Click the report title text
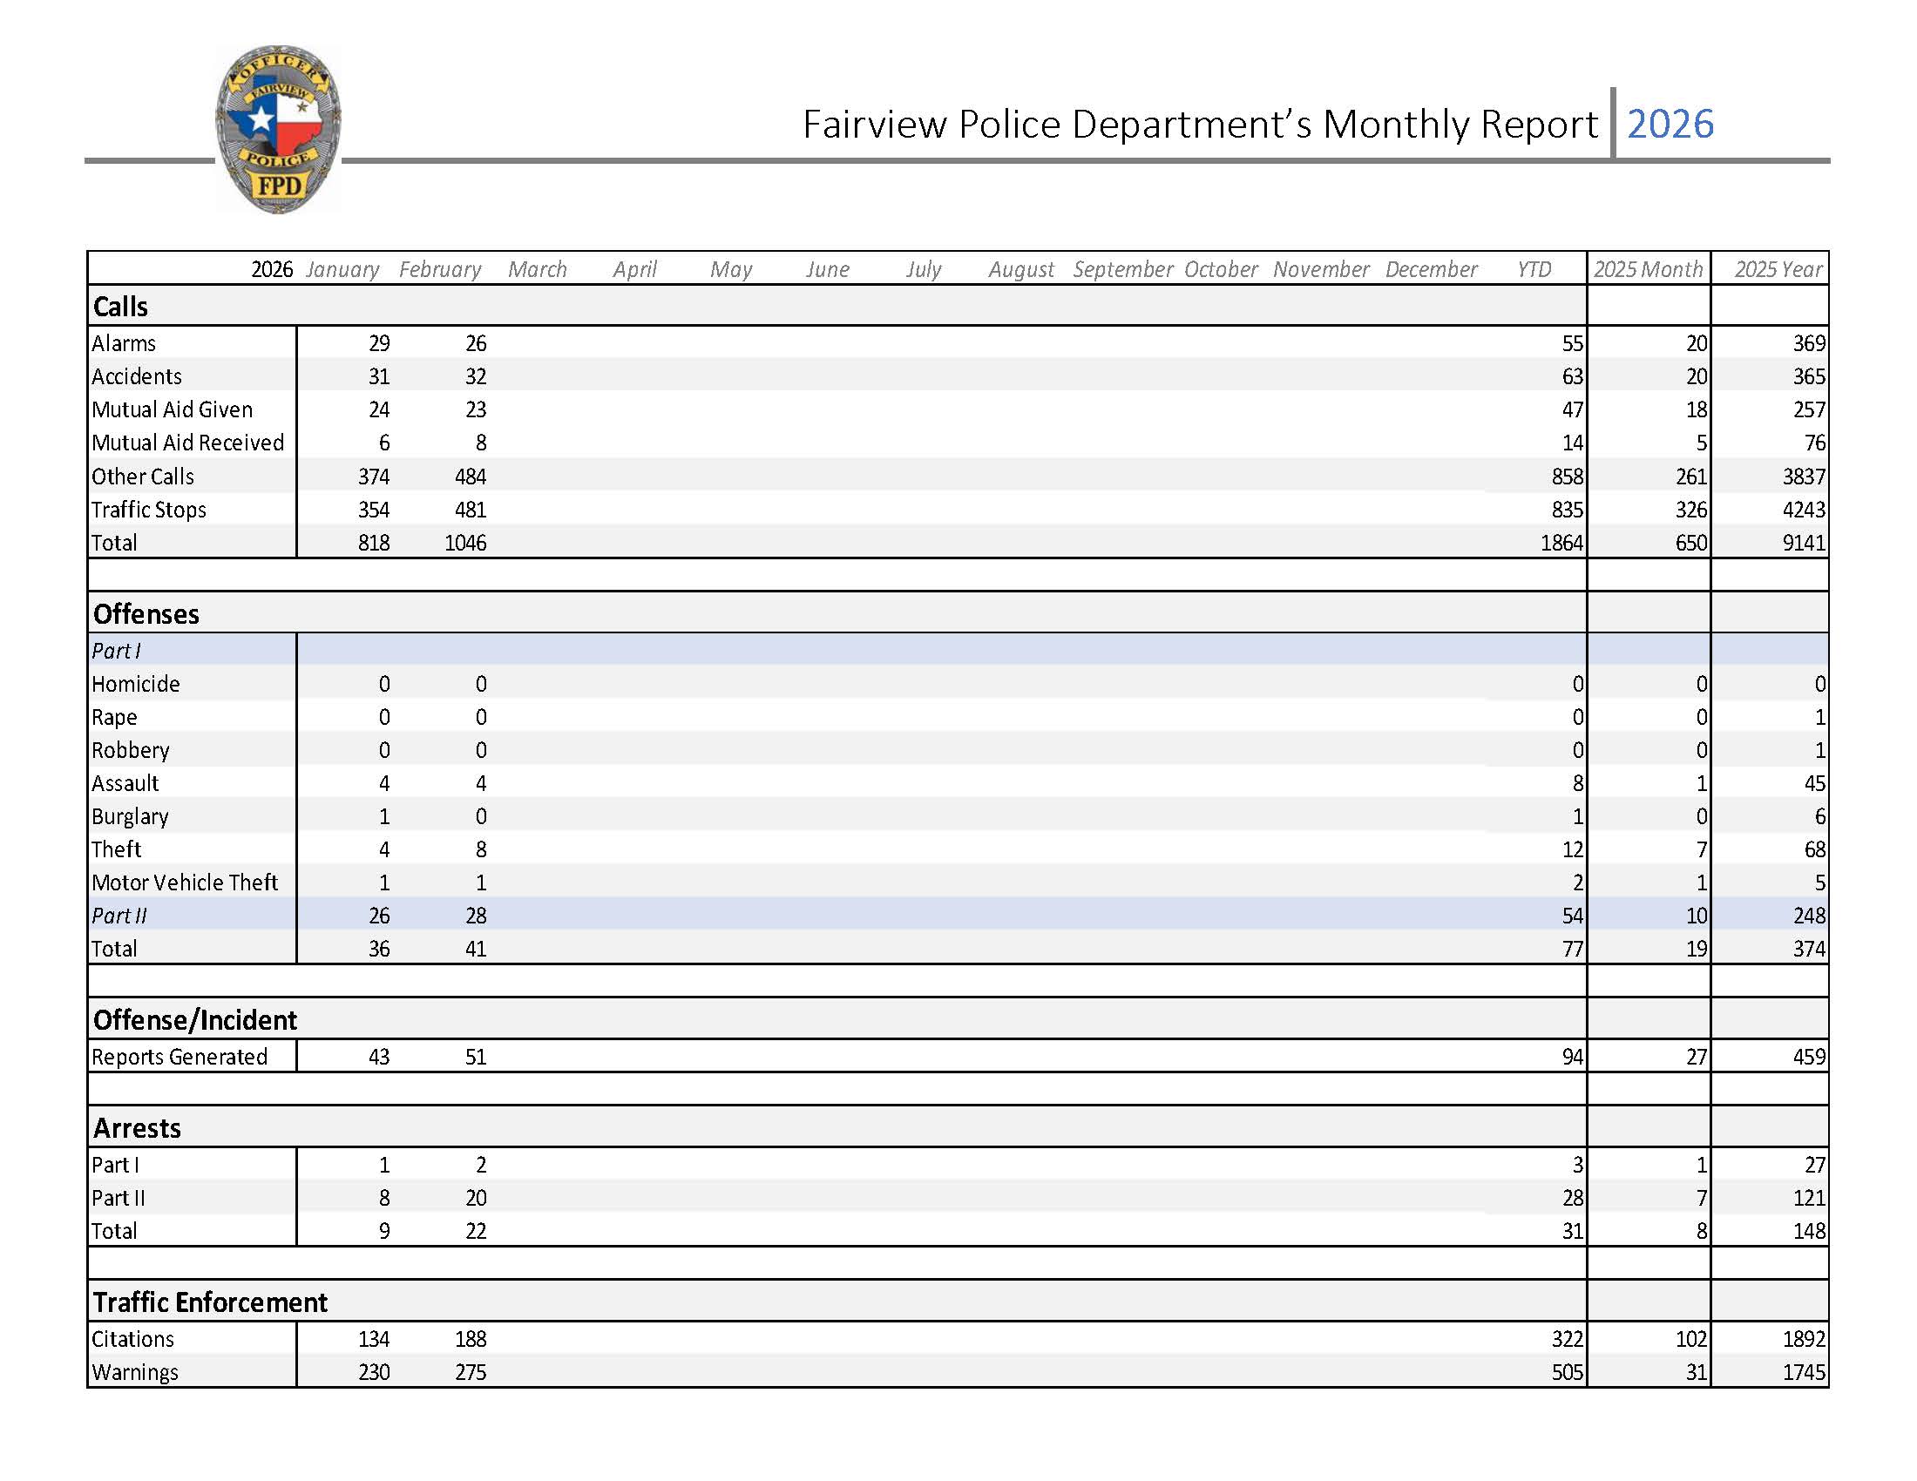This screenshot has height=1481, width=1917. point(1200,125)
